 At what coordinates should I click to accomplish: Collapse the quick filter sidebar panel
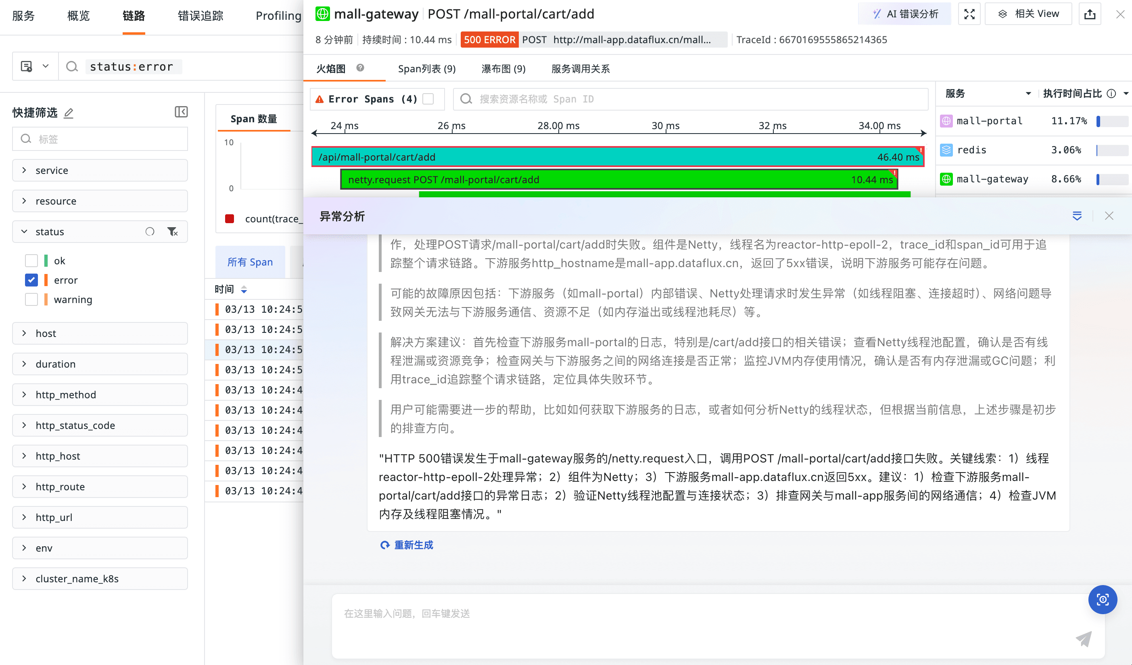181,112
